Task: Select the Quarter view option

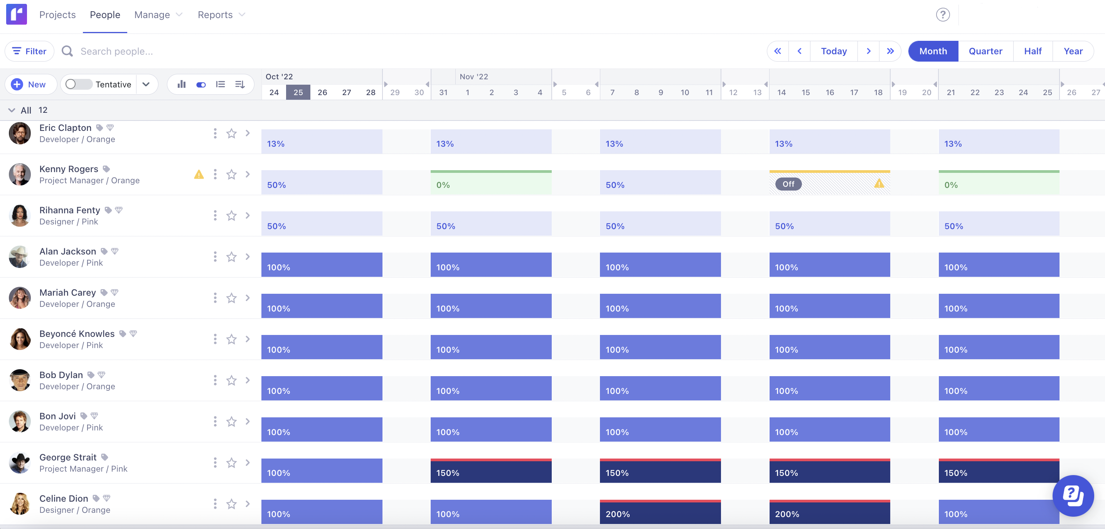Action: [985, 51]
